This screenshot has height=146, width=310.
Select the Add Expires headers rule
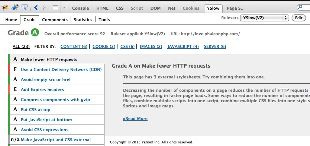tap(56, 89)
